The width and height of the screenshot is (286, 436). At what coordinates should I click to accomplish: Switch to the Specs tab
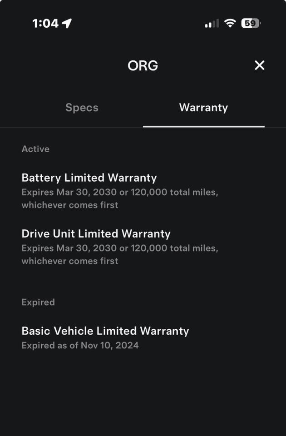[x=82, y=108]
